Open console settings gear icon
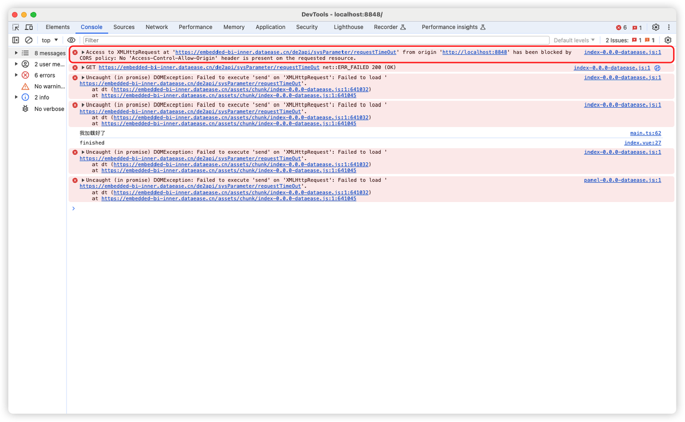The height and width of the screenshot is (422, 685). point(667,40)
